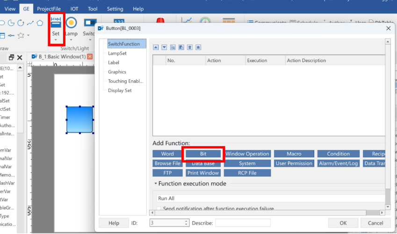
Task: Select the slider line tool icon
Action: (x=11, y=35)
